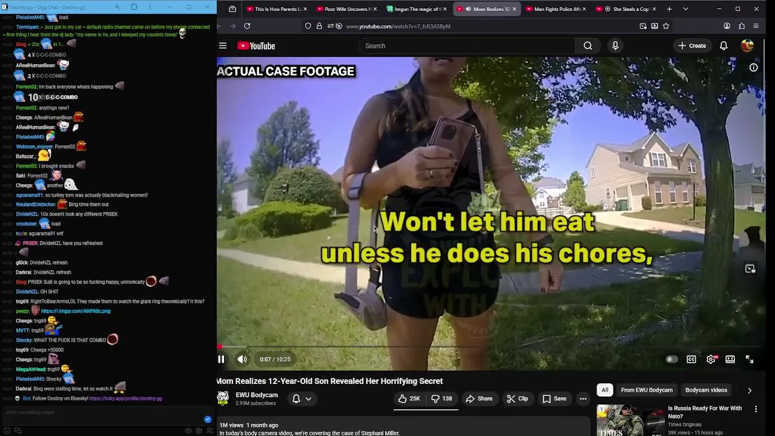
Task: Open browser extensions puzzle icon
Action: pos(742,26)
